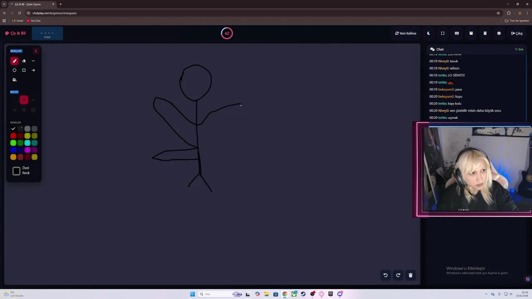Open the browser extensions menu
Viewport: 532px width, 299px height.
click(509, 13)
